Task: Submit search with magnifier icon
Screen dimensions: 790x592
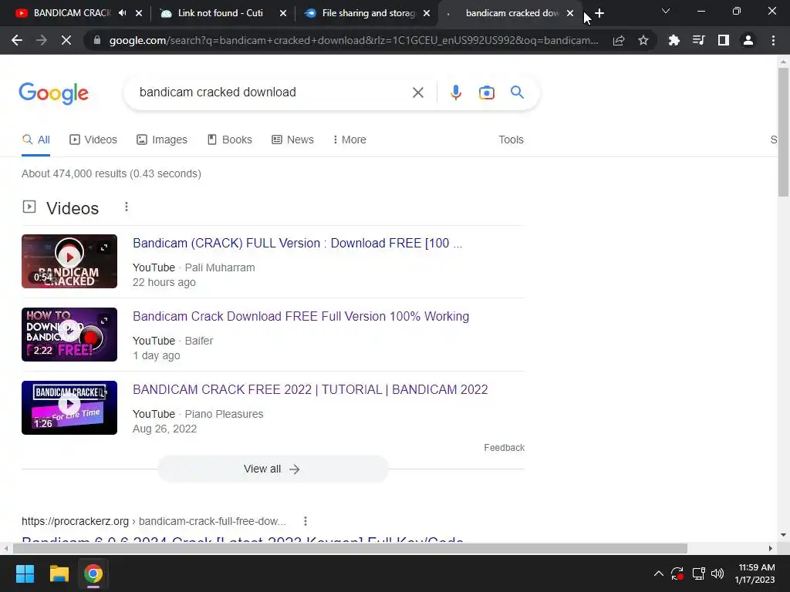Action: pos(517,92)
